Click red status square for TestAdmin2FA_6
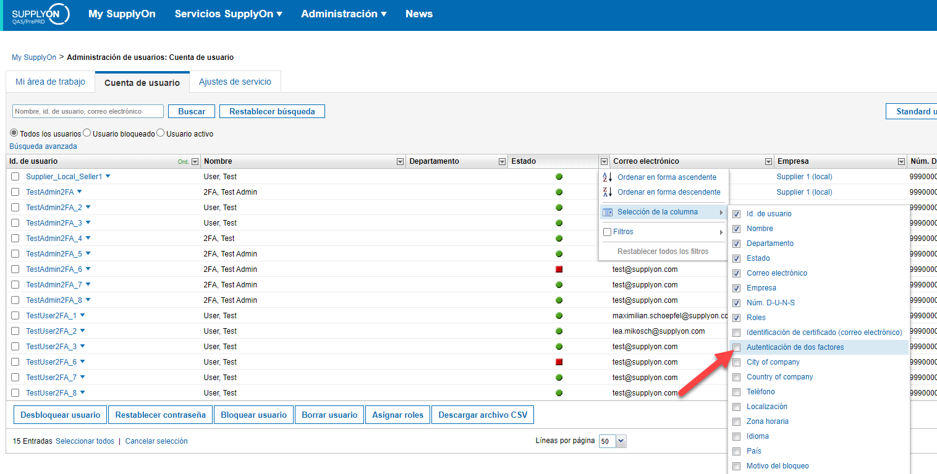 [559, 269]
